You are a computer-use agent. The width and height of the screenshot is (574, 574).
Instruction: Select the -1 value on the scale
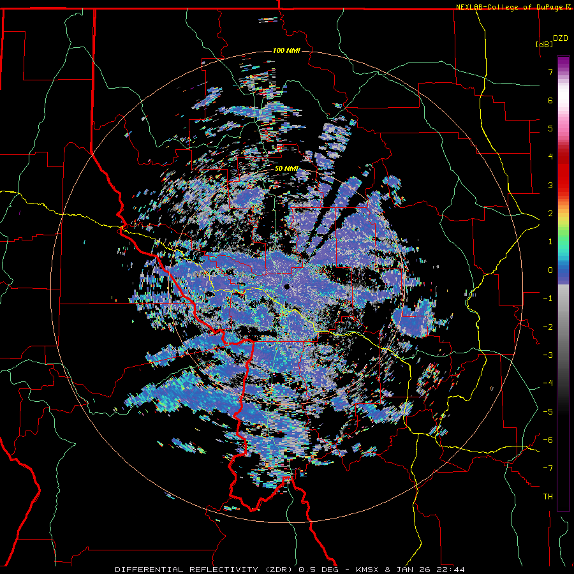(548, 298)
